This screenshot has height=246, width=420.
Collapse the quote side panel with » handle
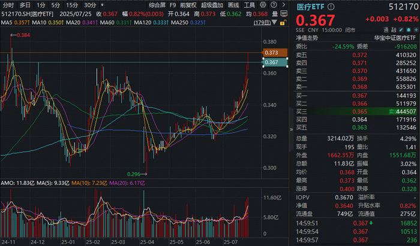point(291,129)
